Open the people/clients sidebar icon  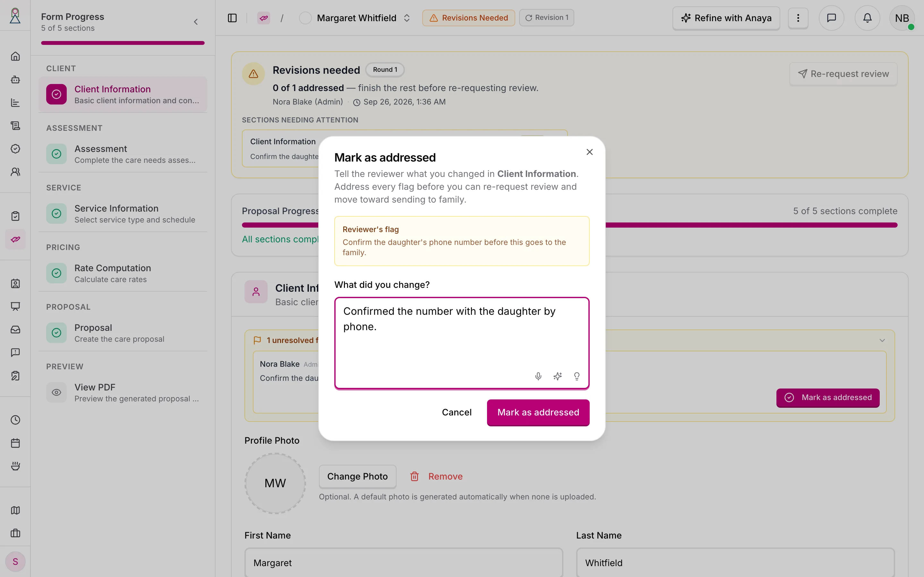15,172
